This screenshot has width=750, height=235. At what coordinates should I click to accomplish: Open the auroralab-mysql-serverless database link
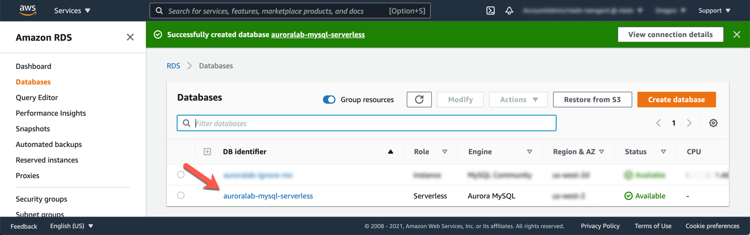(x=268, y=196)
